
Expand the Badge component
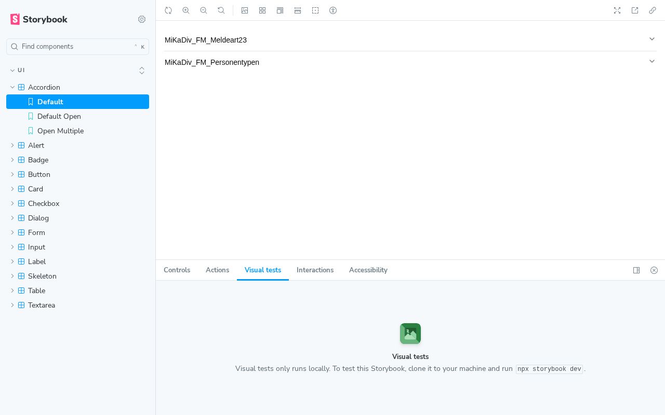(x=77, y=160)
